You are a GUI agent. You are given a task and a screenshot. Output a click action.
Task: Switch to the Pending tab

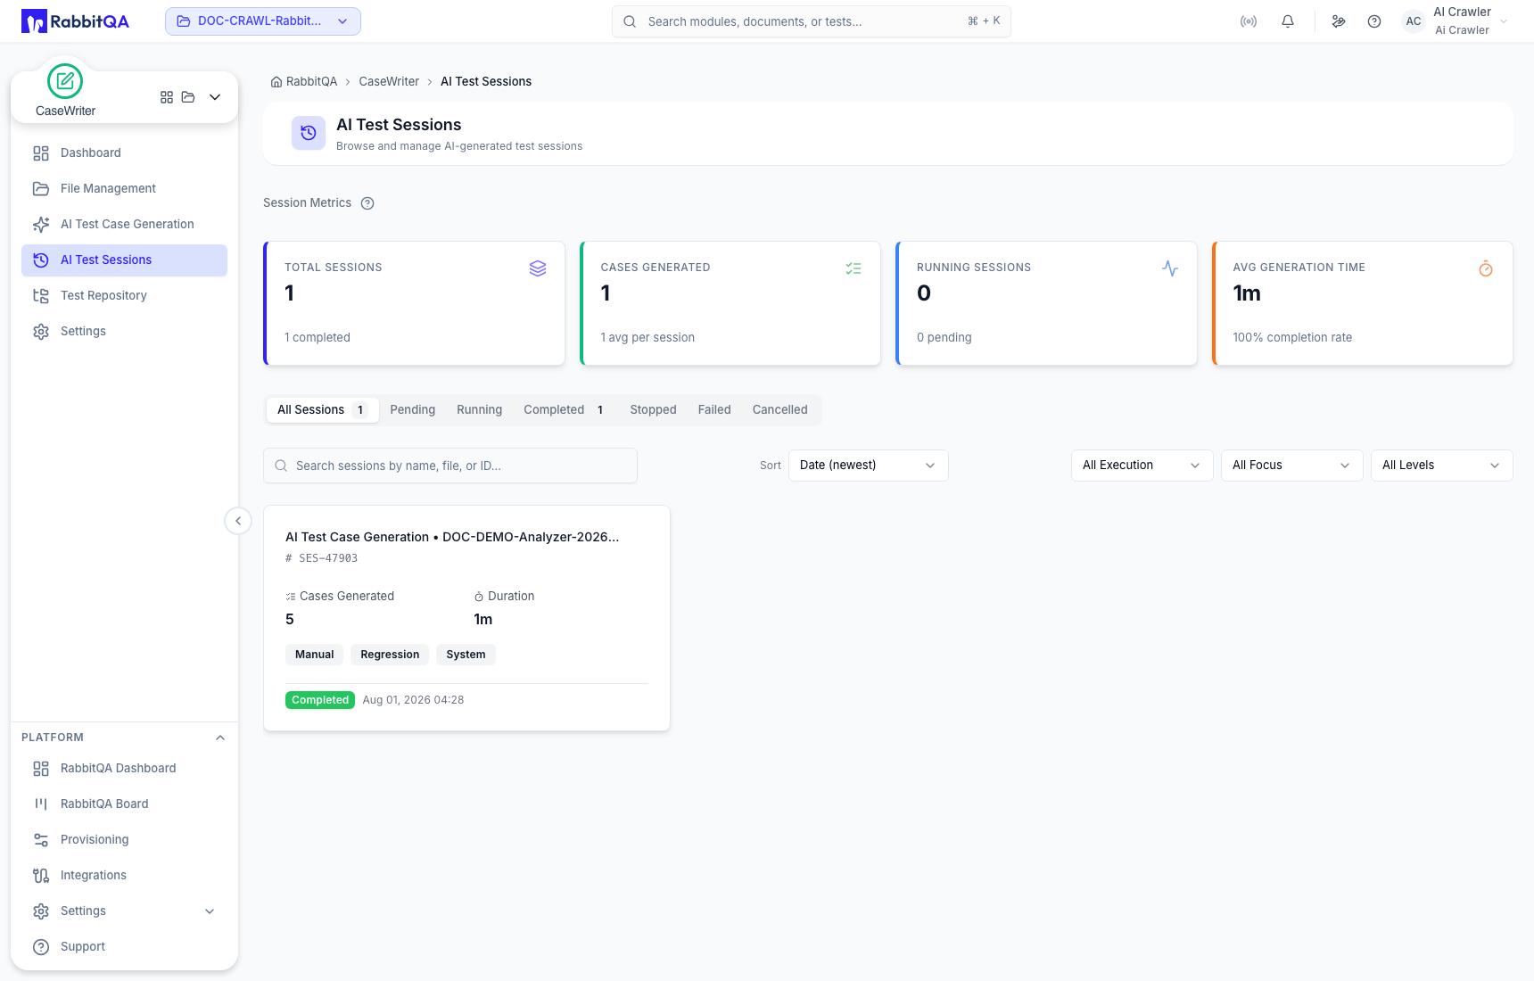pyautogui.click(x=413, y=410)
